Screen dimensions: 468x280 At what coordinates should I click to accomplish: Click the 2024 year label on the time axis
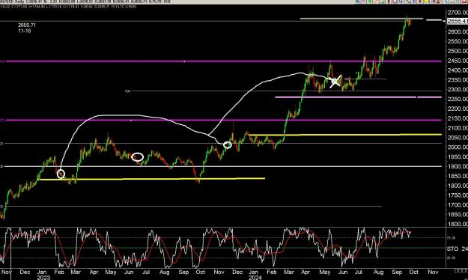[x=255, y=277]
